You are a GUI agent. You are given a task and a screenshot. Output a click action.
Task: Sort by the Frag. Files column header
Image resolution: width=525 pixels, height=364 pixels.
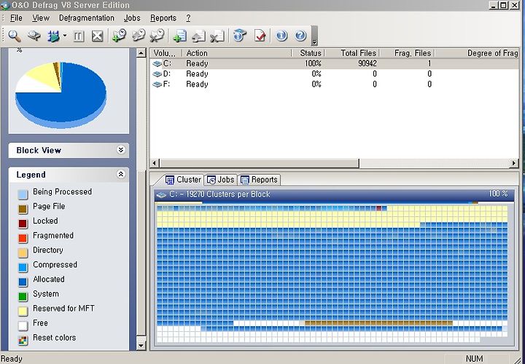coord(406,53)
